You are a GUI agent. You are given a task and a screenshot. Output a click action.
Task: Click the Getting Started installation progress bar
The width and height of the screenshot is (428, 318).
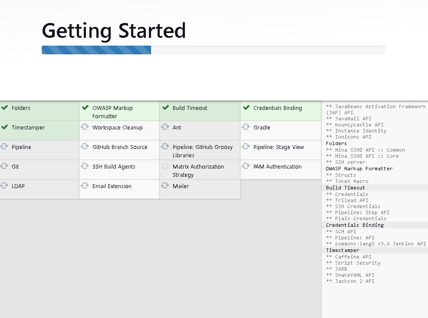(213, 50)
